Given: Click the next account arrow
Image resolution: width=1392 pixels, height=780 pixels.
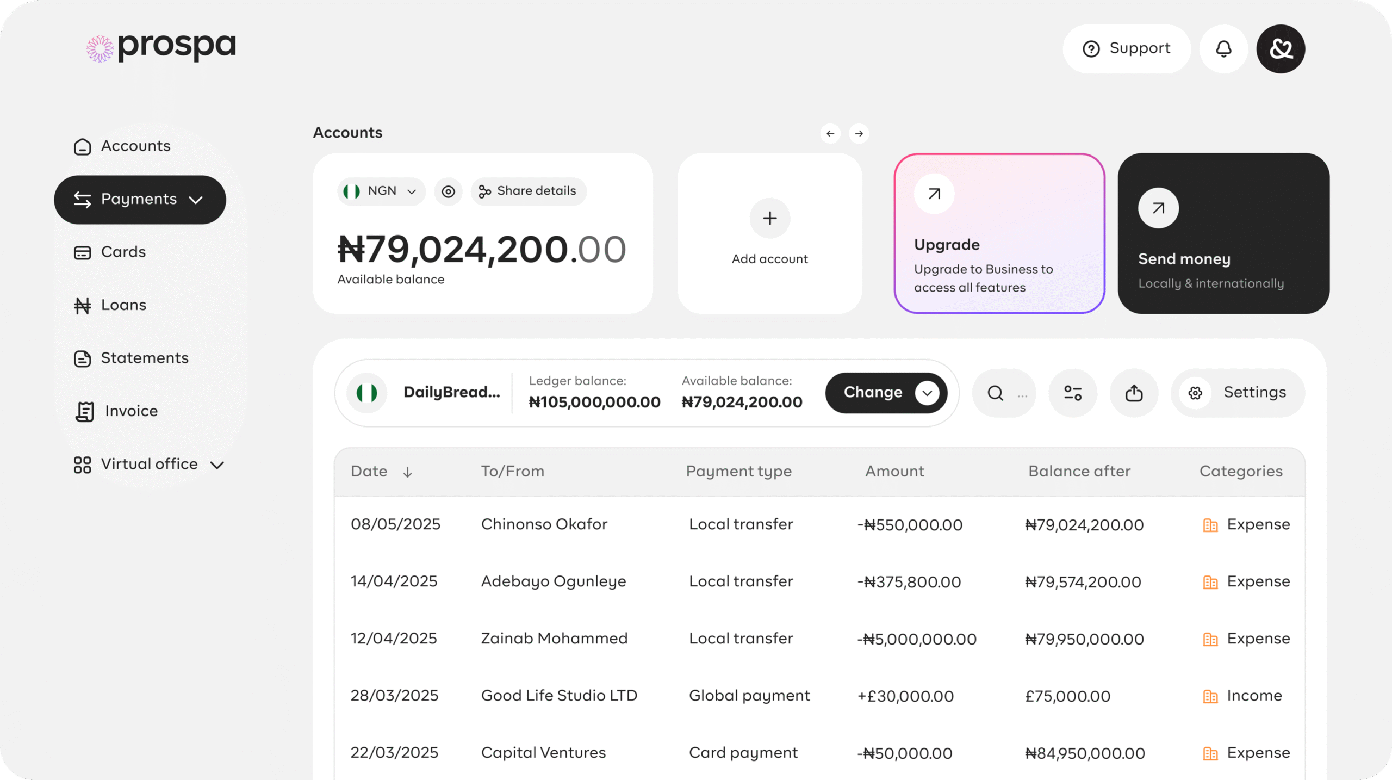Looking at the screenshot, I should [859, 133].
